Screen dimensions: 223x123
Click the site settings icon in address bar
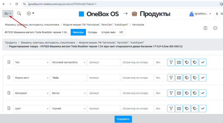point(24,4)
